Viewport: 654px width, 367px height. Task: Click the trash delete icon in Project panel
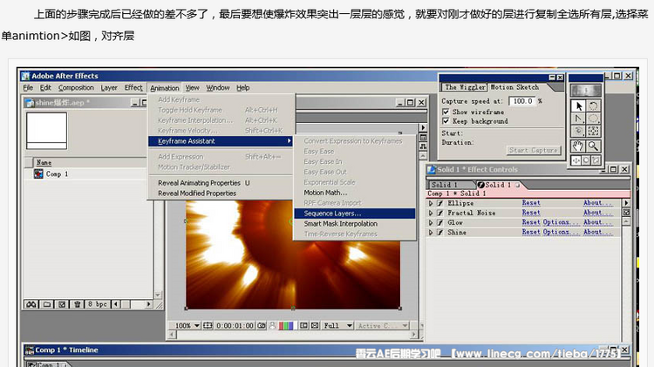pos(78,304)
